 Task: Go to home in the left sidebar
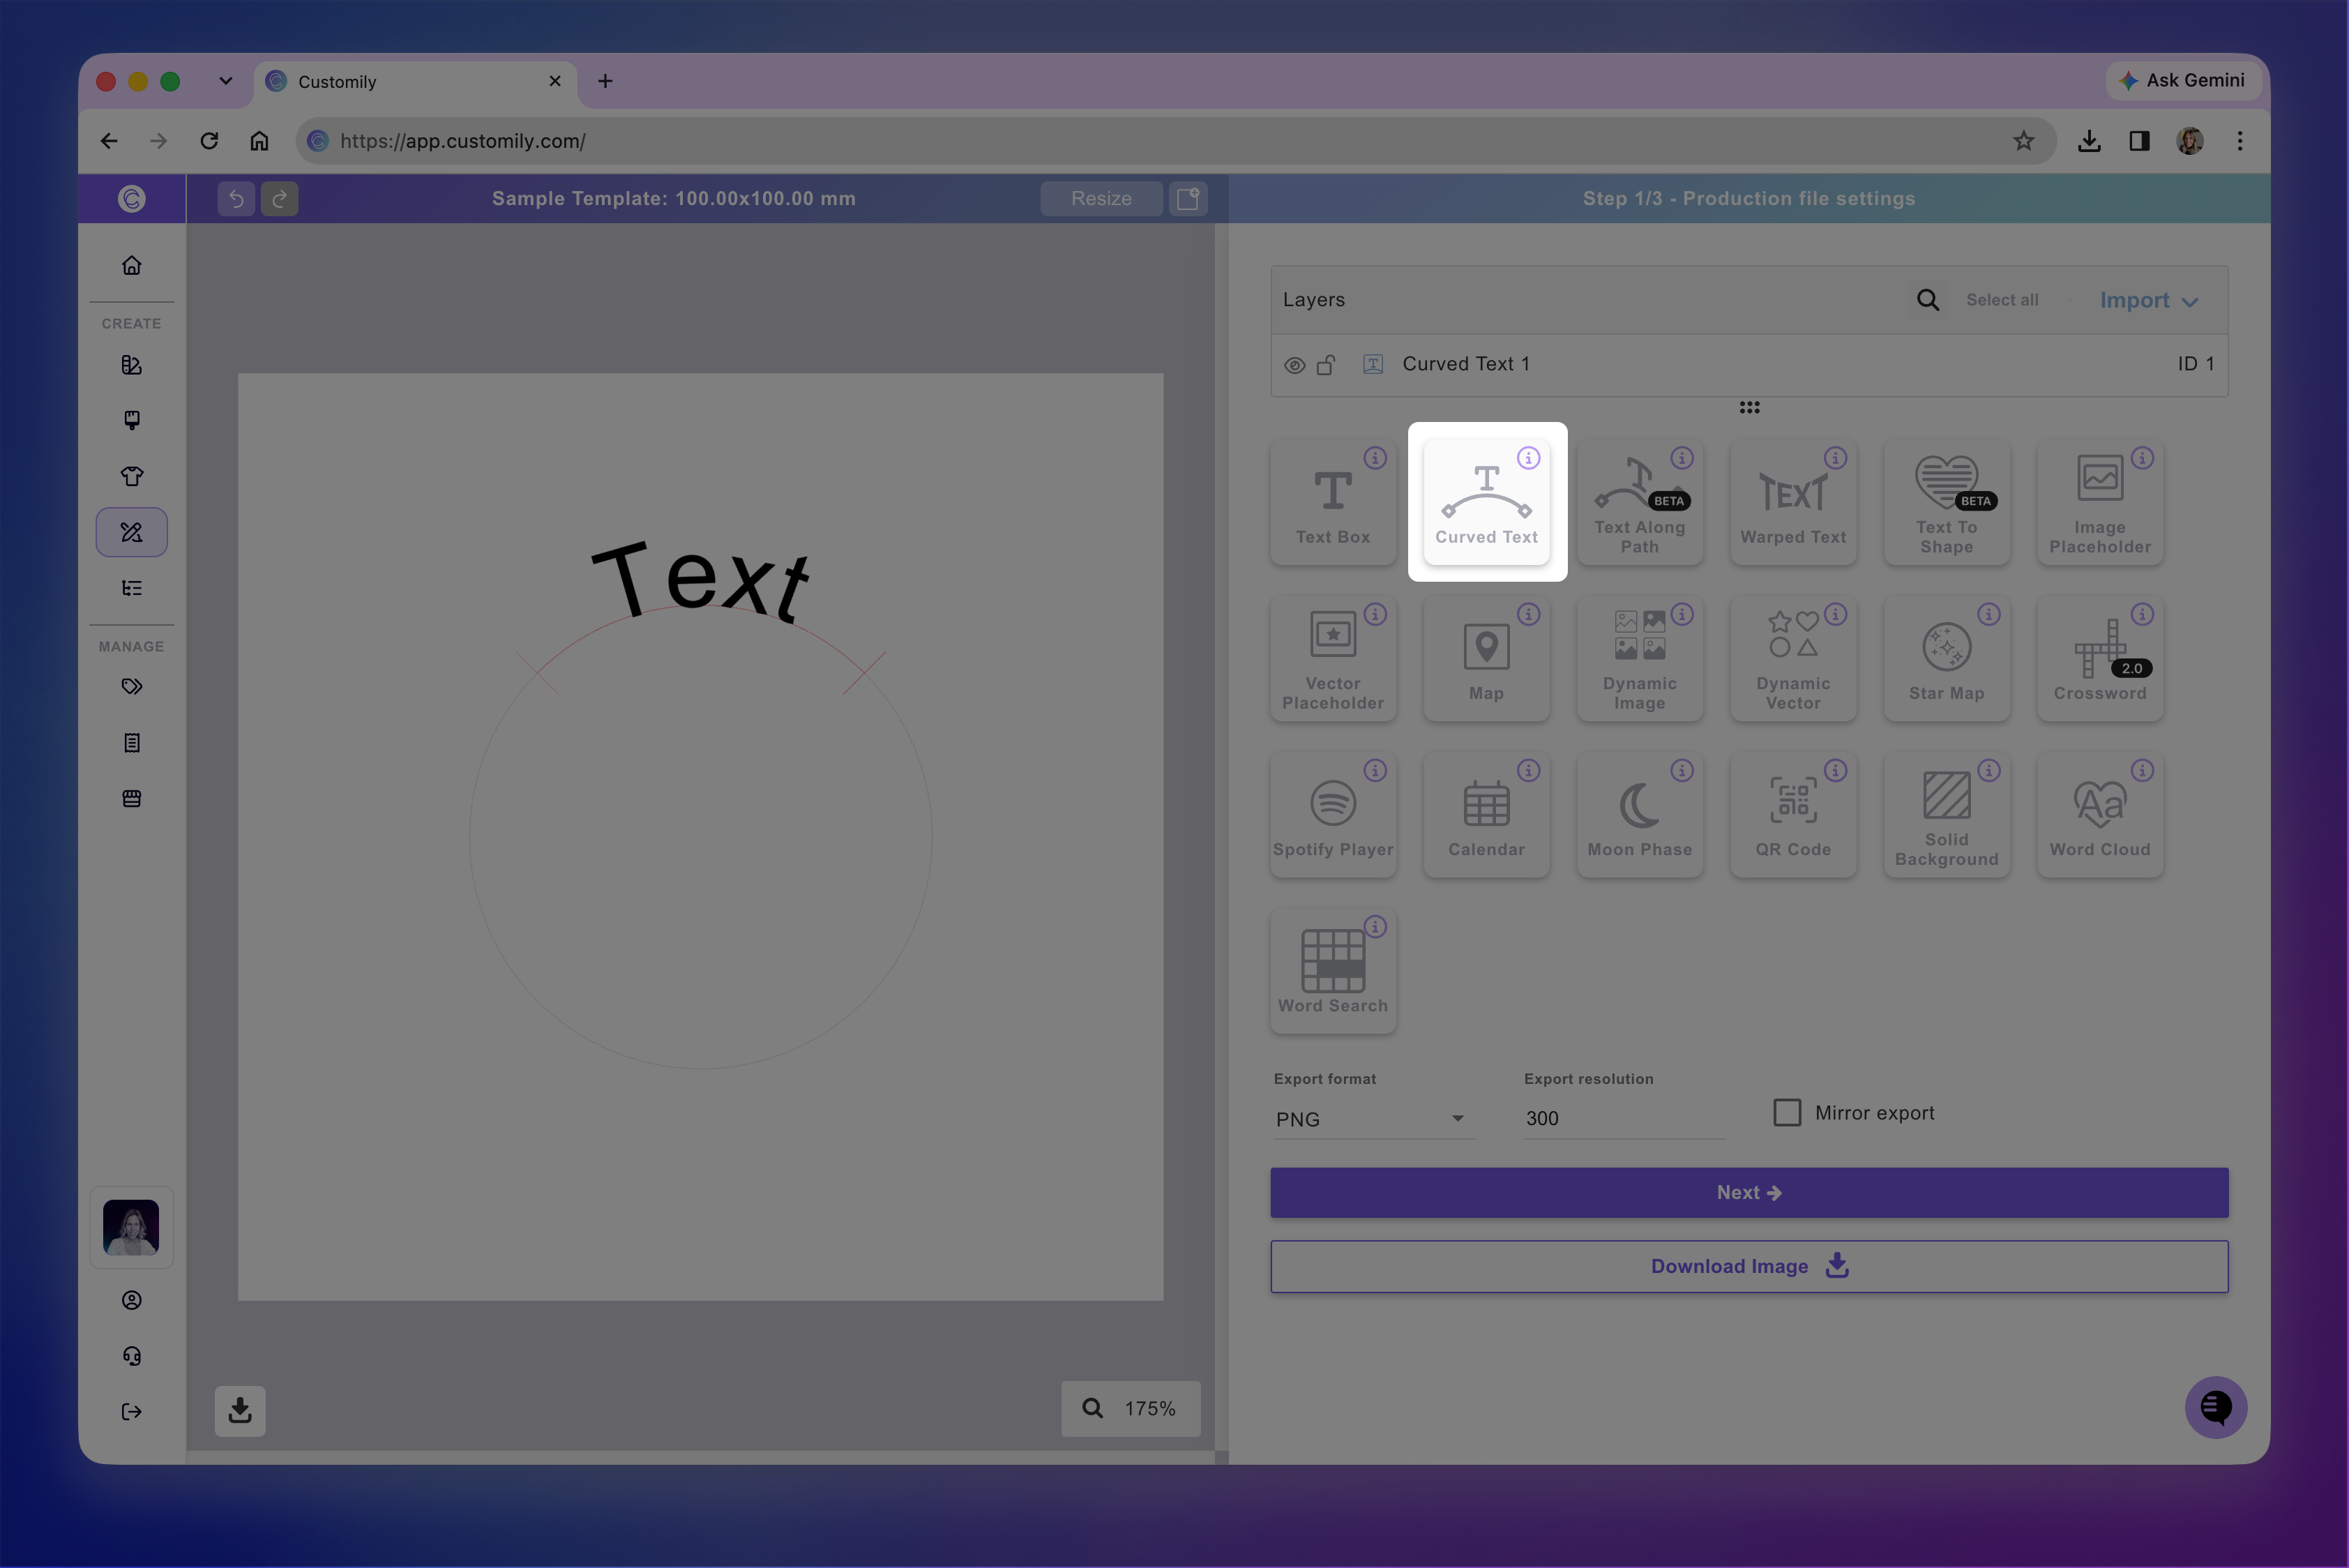tap(132, 265)
